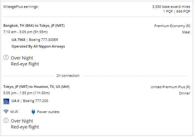This screenshot has width=194, height=137.
Task: Click the Premium Economy (R) fare class
Action: 172,26
